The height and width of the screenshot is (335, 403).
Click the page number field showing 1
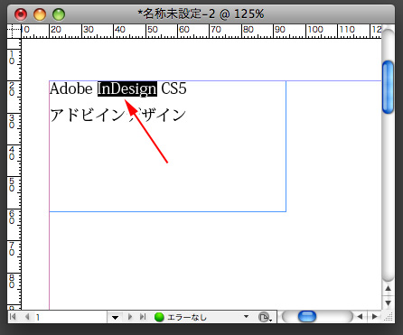[70, 317]
